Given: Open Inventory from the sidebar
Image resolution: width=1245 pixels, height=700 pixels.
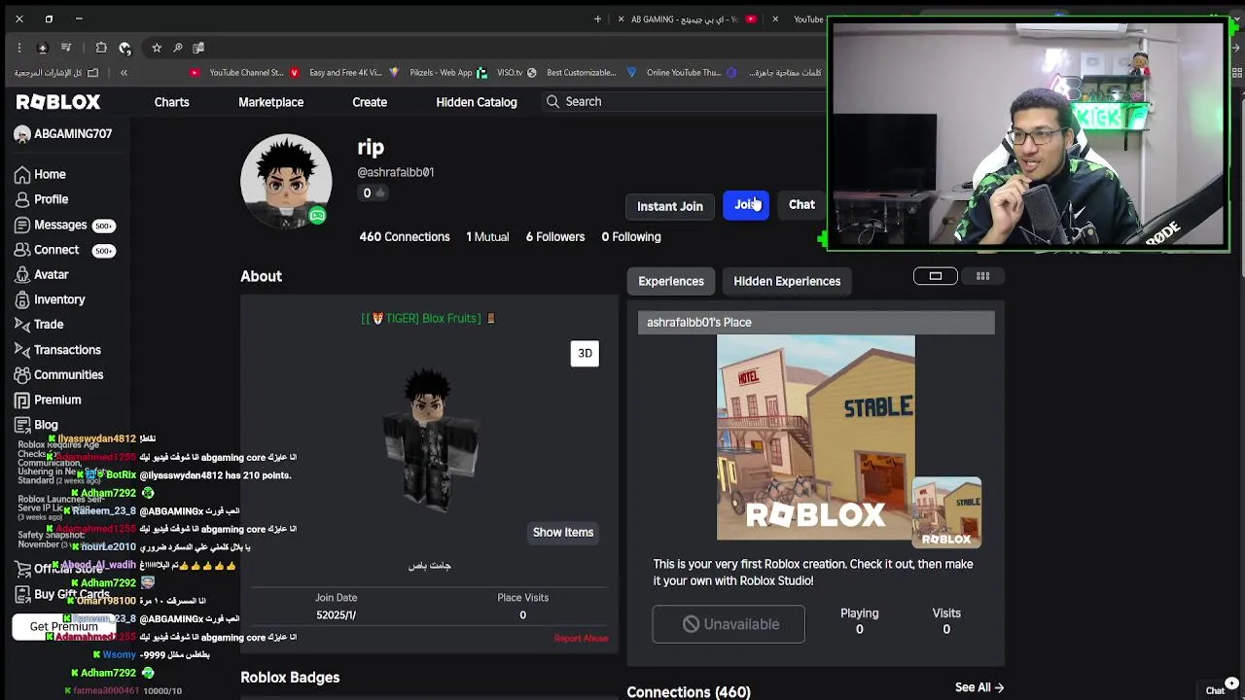Looking at the screenshot, I should tap(50, 299).
